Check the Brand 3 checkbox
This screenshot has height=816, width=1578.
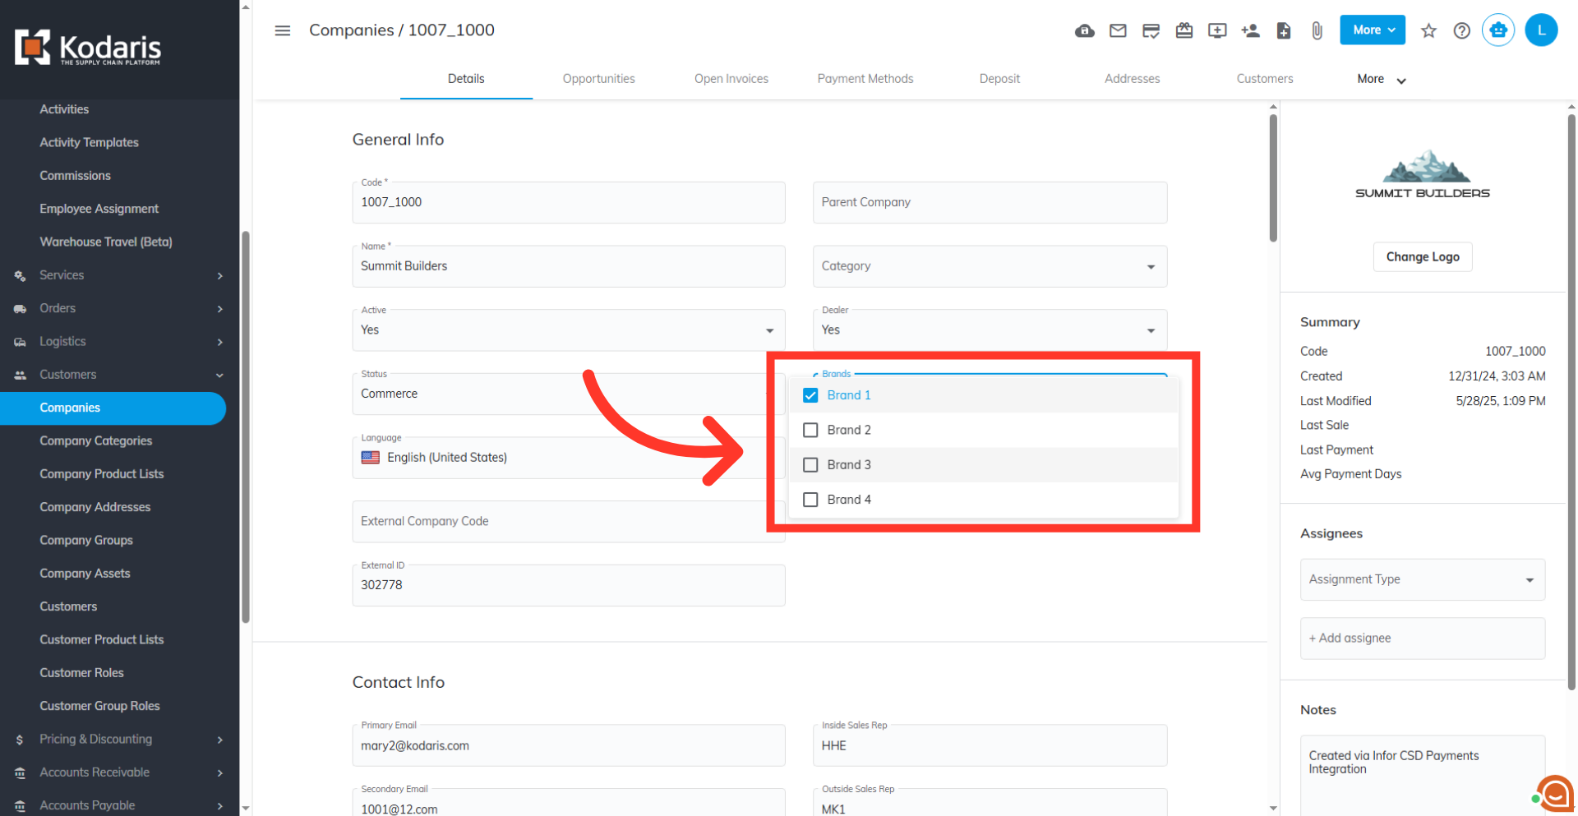[x=810, y=465]
